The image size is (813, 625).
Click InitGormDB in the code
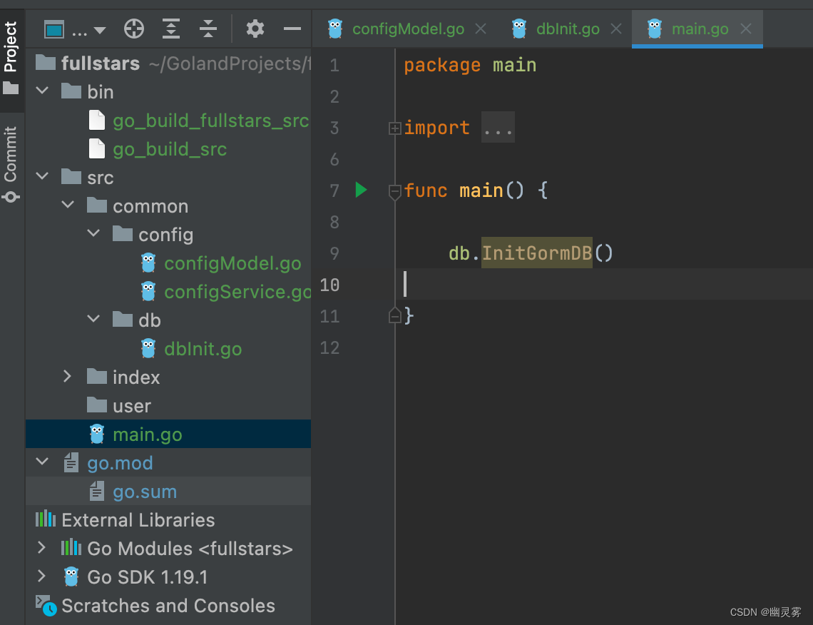(536, 253)
